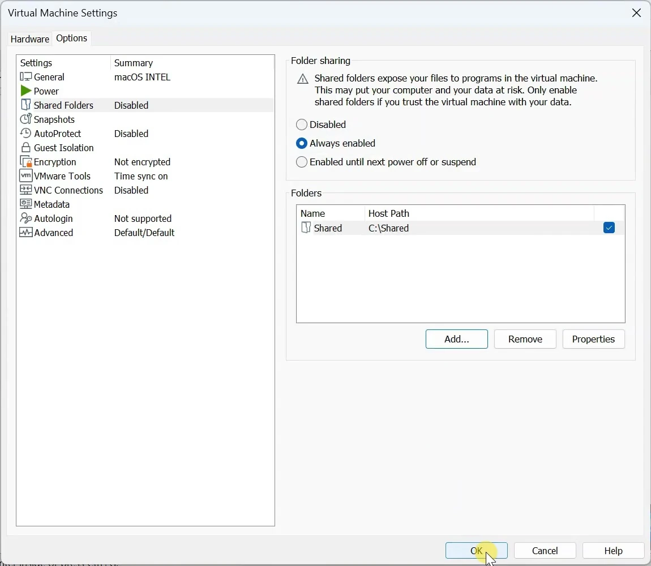Click the Not supported summary text

tap(143, 218)
